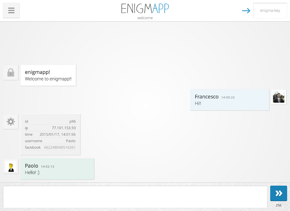Click the Welcome to enigmapp message card
This screenshot has width=290, height=211.
[48, 75]
